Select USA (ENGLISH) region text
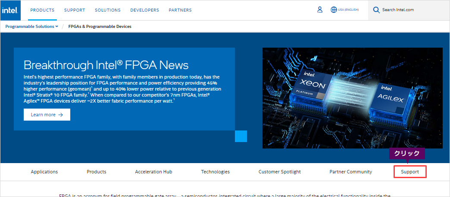This screenshot has width=450, height=197. [348, 10]
